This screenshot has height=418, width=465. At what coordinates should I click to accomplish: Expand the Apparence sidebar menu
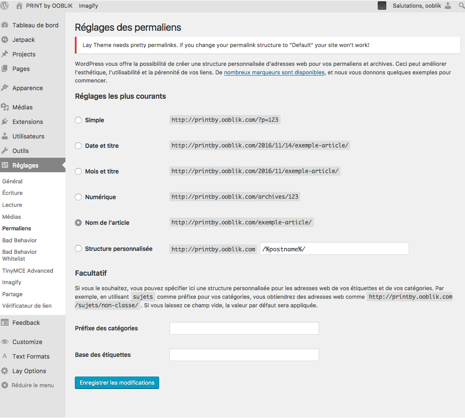(x=27, y=88)
